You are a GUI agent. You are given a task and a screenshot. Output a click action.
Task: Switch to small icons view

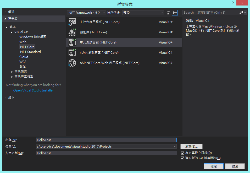[168, 13]
